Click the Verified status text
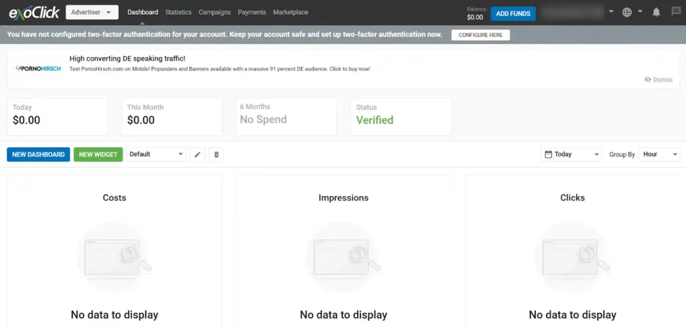Screen dimensions: 686x329 [x=374, y=120]
